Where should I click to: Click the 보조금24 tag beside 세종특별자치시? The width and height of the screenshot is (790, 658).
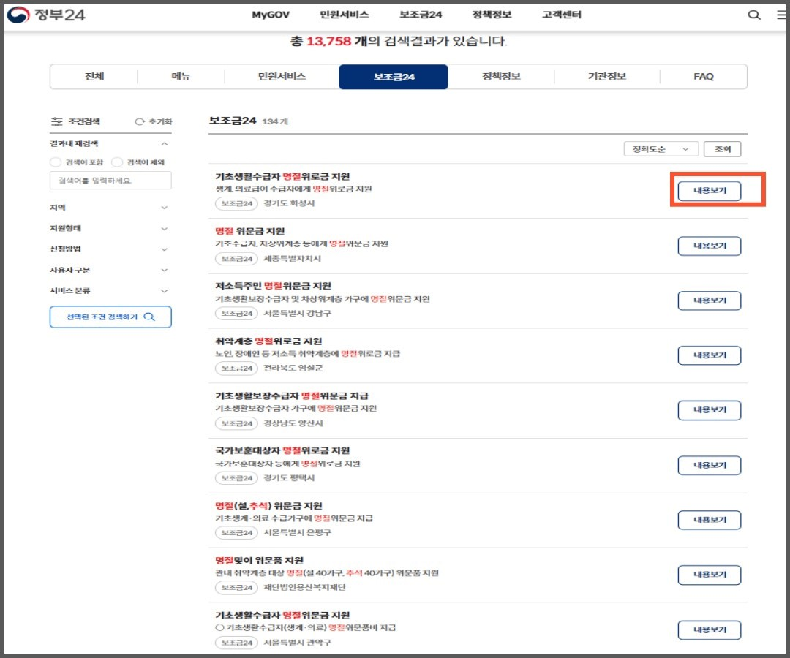(237, 259)
